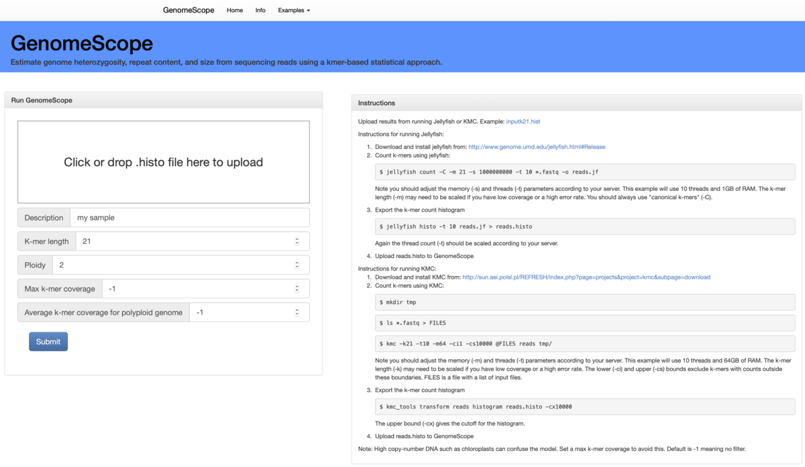Screen dimensions: 805x467
Task: Click the Max k-mer coverage input box
Action: click(201, 288)
